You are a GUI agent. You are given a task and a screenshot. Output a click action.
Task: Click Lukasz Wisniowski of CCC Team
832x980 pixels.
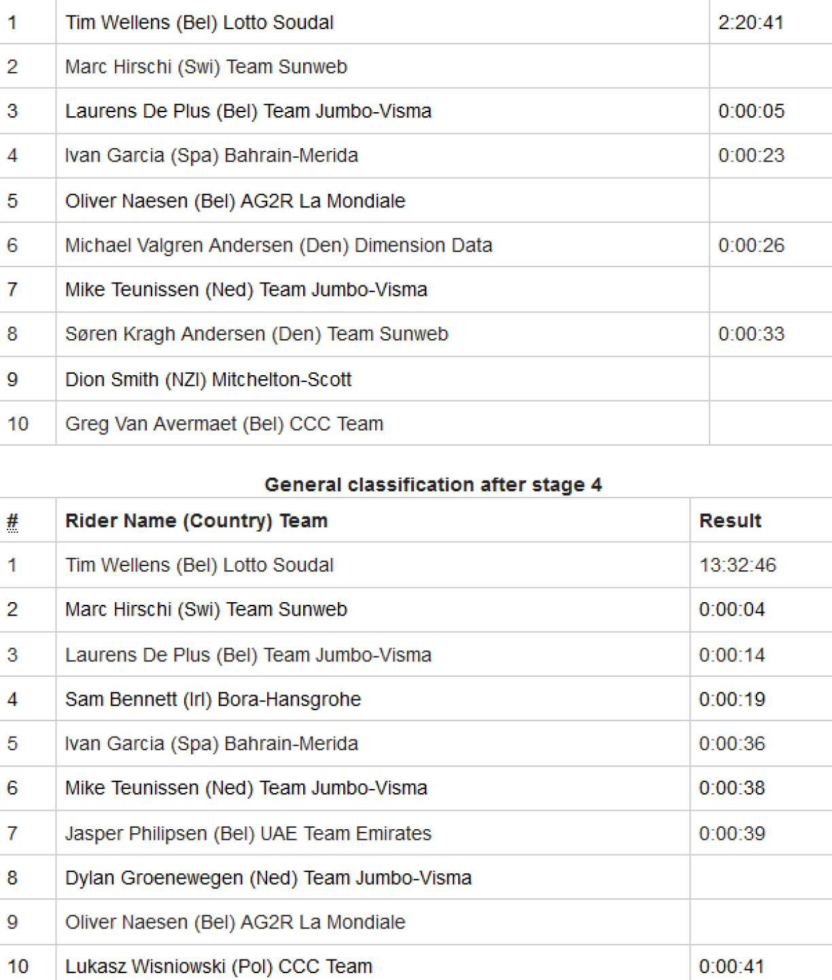(218, 966)
